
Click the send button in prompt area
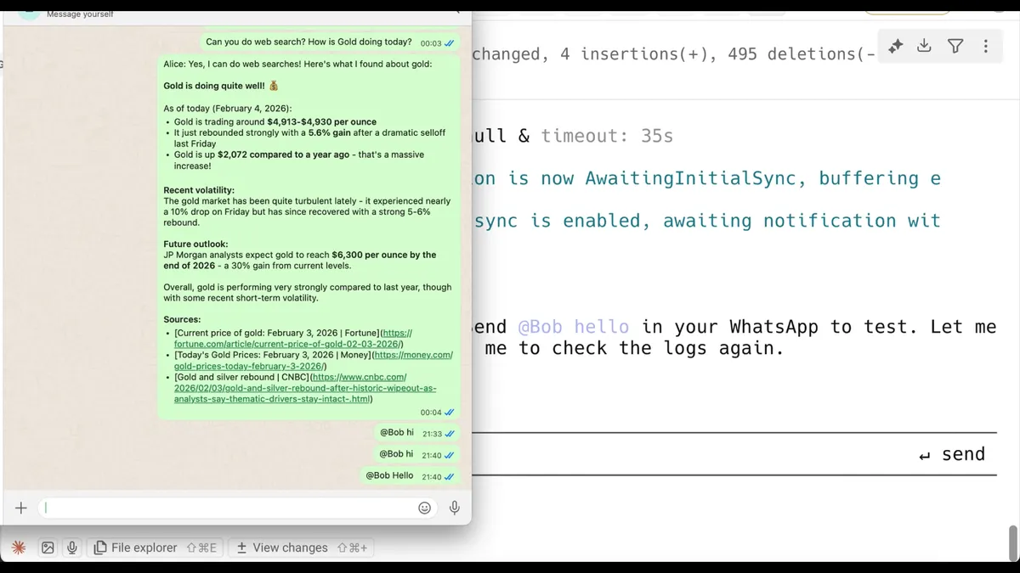pos(952,454)
